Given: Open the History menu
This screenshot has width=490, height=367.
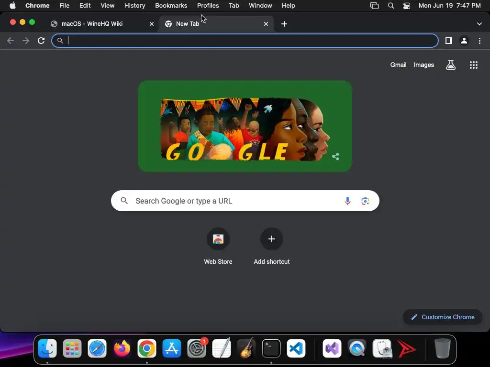Looking at the screenshot, I should pyautogui.click(x=134, y=6).
